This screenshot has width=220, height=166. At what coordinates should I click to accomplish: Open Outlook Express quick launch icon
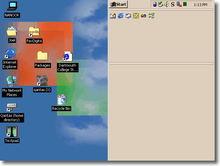[x=128, y=16]
